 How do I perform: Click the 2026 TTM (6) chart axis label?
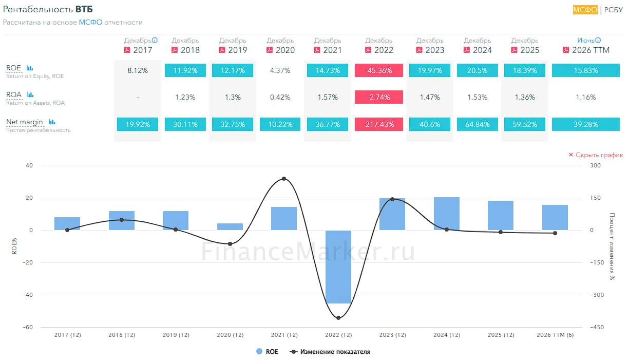[x=555, y=335]
